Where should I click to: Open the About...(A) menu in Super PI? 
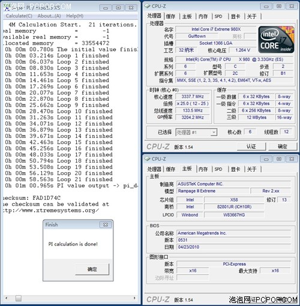tap(49, 16)
